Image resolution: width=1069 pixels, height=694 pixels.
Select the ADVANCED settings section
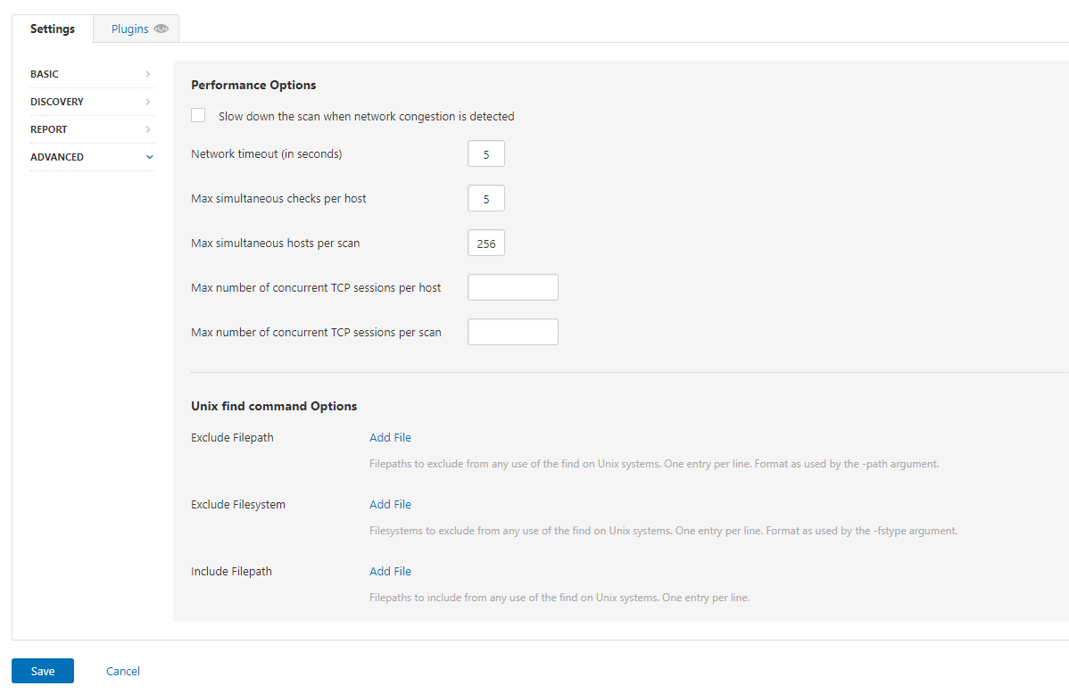coord(92,157)
